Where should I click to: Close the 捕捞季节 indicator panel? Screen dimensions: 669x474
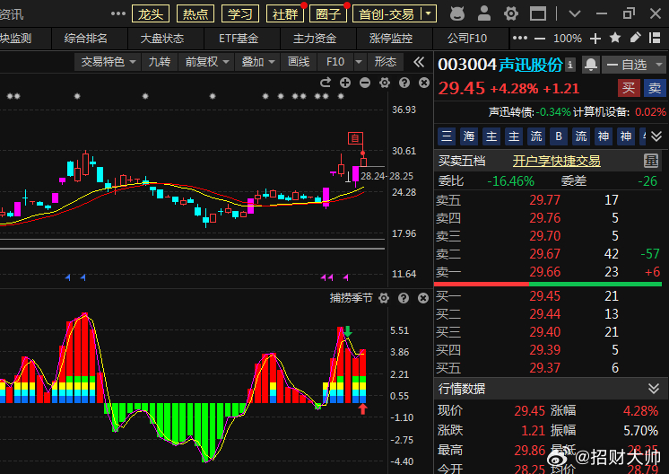pos(422,298)
